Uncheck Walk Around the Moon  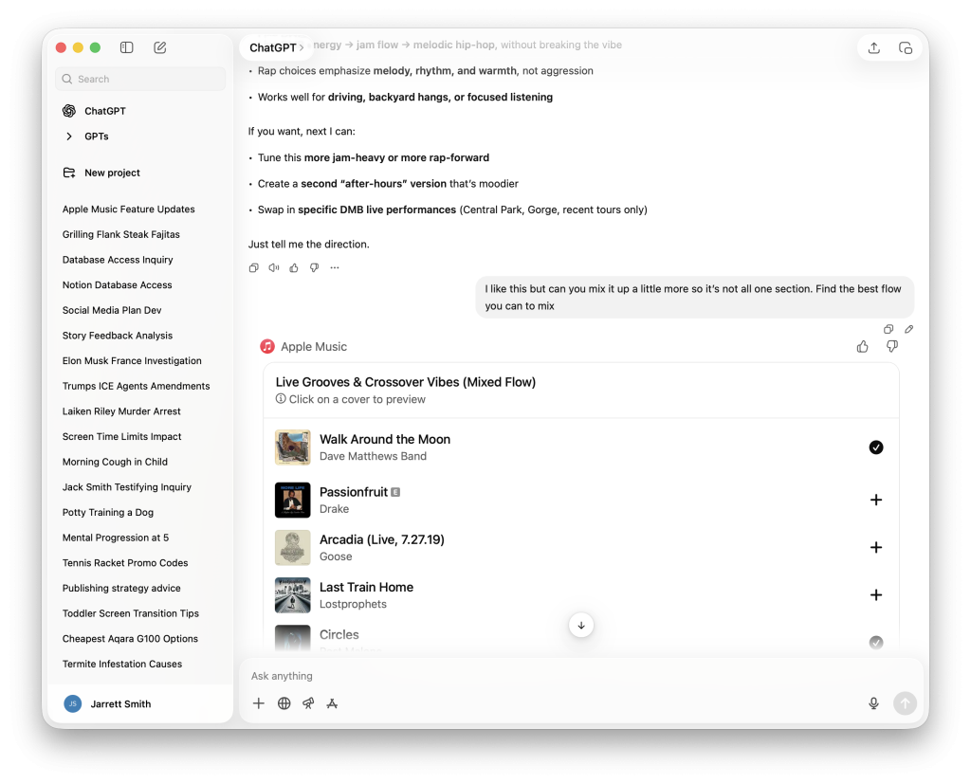pos(875,447)
